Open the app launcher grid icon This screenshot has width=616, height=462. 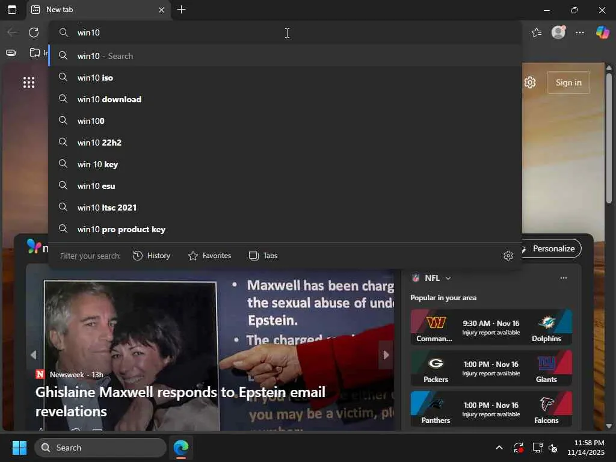[29, 82]
